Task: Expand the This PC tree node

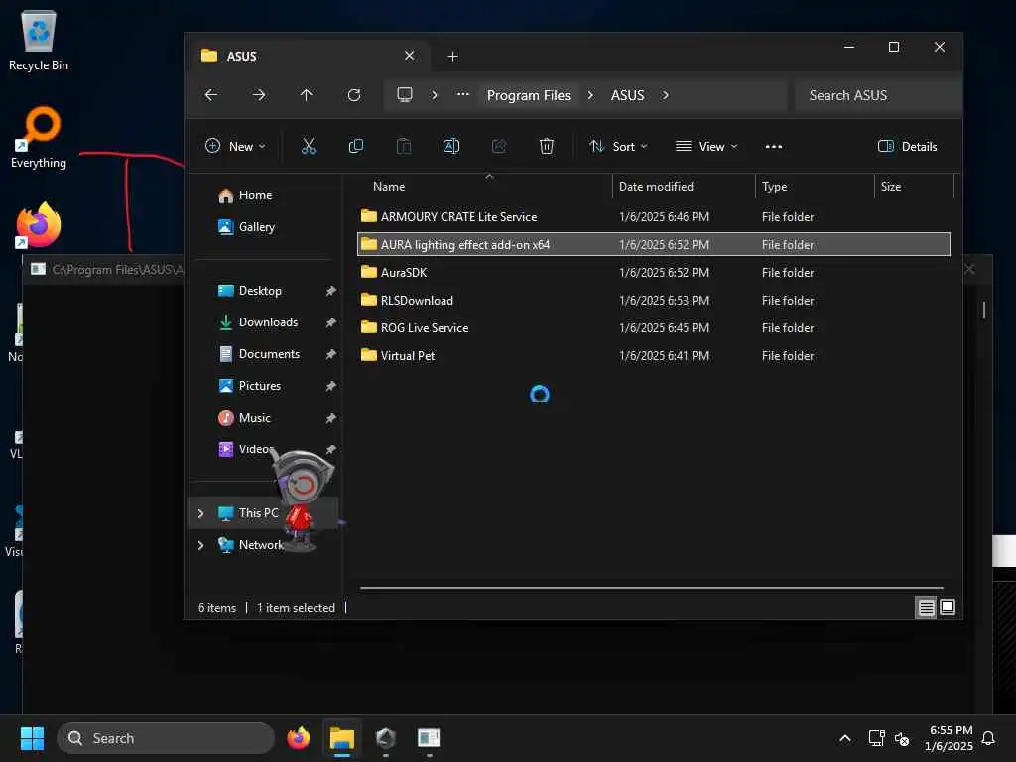Action: [x=200, y=513]
